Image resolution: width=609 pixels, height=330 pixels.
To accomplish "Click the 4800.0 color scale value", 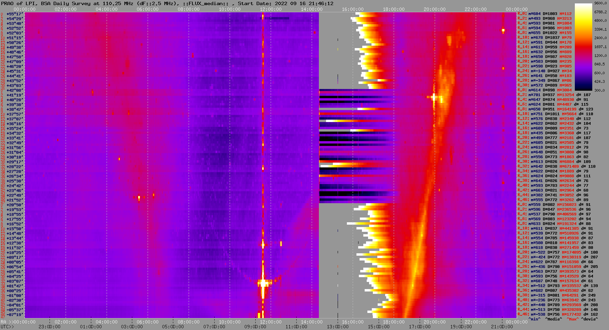I will (600, 20).
